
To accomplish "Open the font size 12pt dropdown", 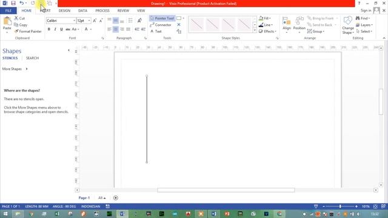I will point(89,21).
